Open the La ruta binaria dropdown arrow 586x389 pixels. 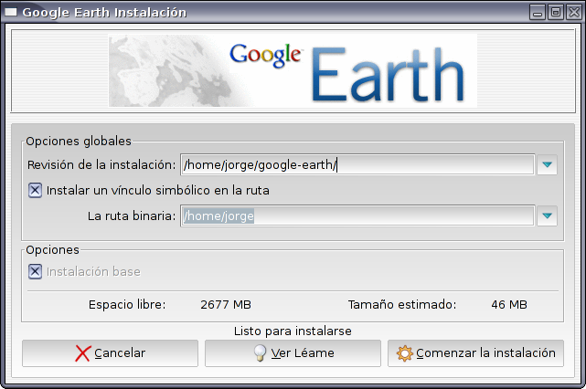coord(547,216)
